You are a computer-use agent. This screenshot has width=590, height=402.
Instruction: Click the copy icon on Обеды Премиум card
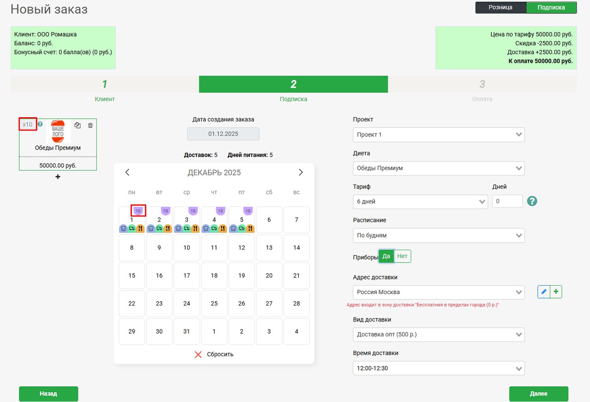click(x=77, y=125)
